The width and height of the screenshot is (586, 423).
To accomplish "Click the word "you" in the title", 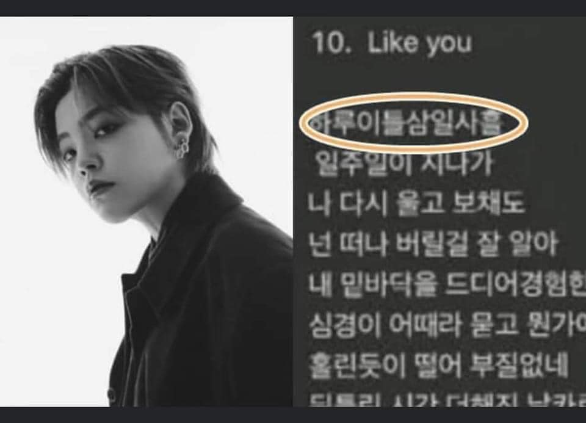I will coord(450,44).
